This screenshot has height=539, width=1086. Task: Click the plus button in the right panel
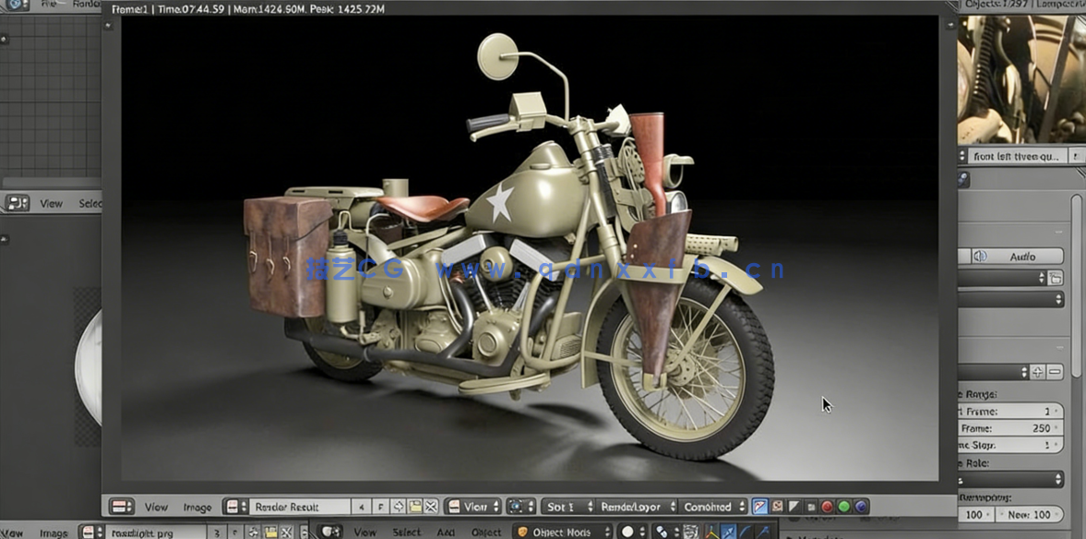1039,372
